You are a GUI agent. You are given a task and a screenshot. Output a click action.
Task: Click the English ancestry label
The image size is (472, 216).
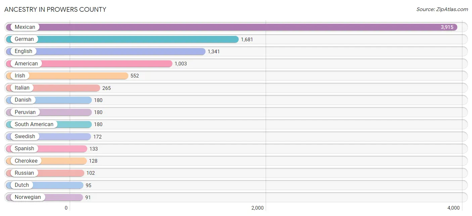[x=23, y=51]
